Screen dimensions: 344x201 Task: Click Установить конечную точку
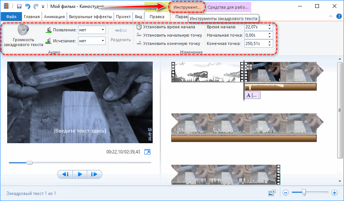(x=169, y=43)
